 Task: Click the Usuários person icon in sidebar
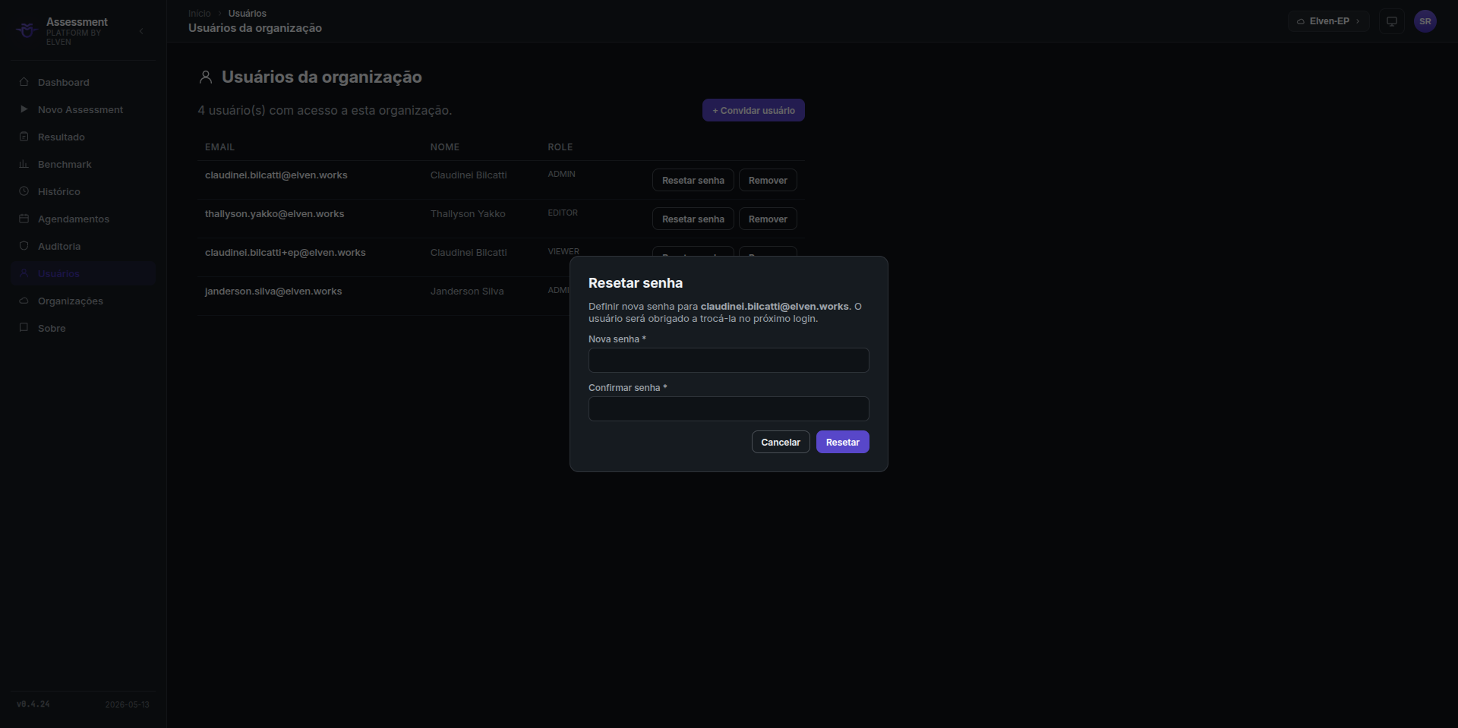point(24,273)
